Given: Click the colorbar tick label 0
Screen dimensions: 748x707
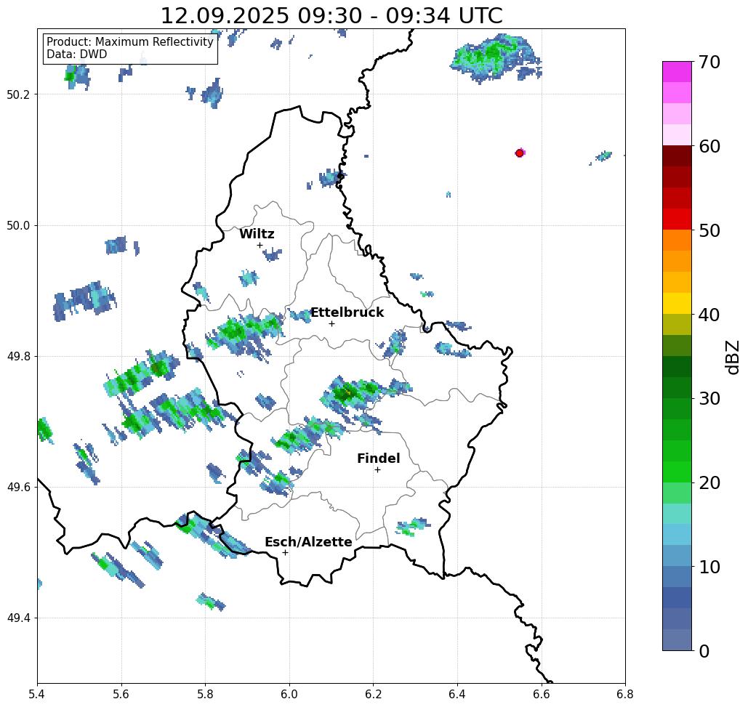Looking at the screenshot, I should pyautogui.click(x=704, y=651).
